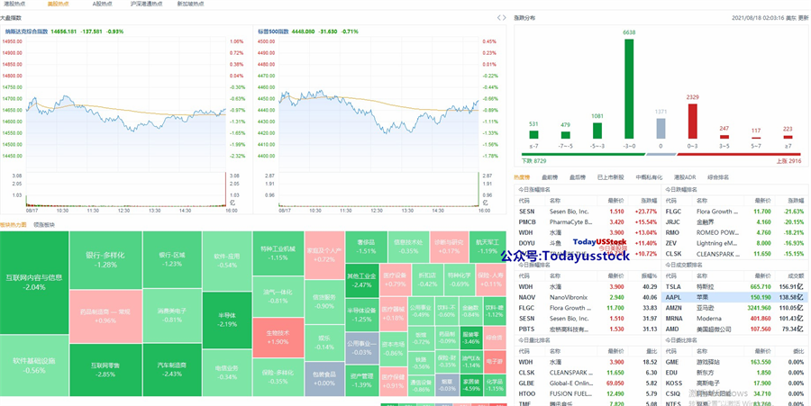Screen dimensions: 811x406
Task: Open 特种工业机械 -1.15% sector tile
Action: [x=278, y=253]
